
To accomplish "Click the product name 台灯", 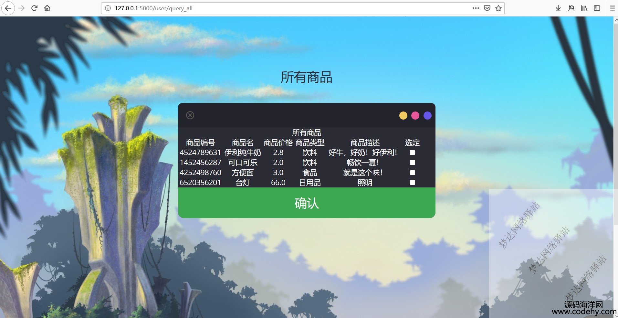I will 243,183.
